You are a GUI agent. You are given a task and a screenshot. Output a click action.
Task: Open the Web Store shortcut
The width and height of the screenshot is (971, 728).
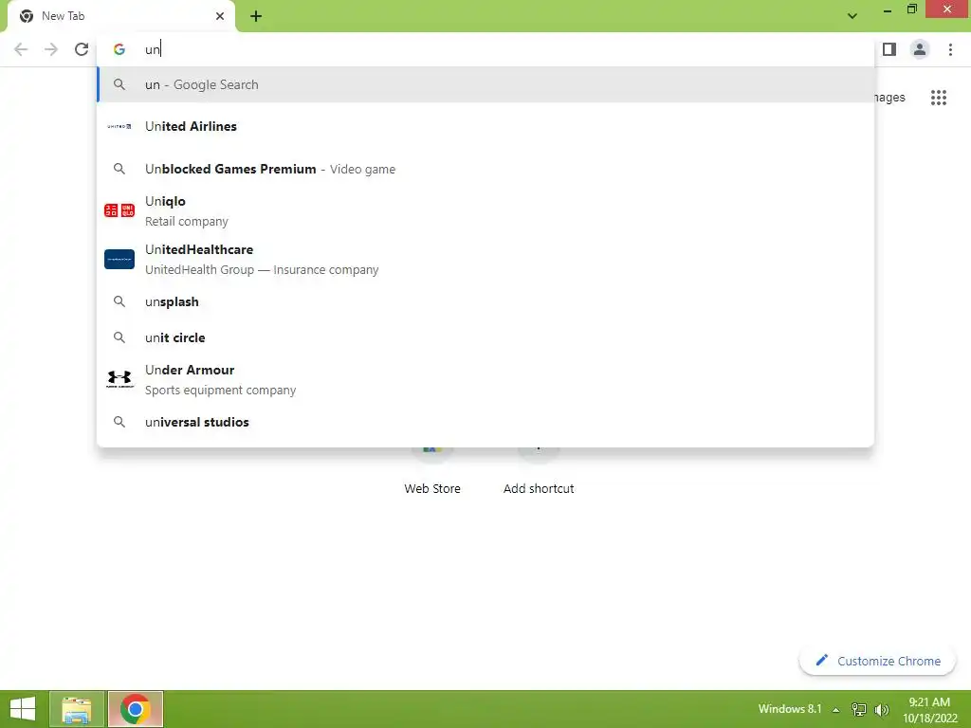point(432,470)
